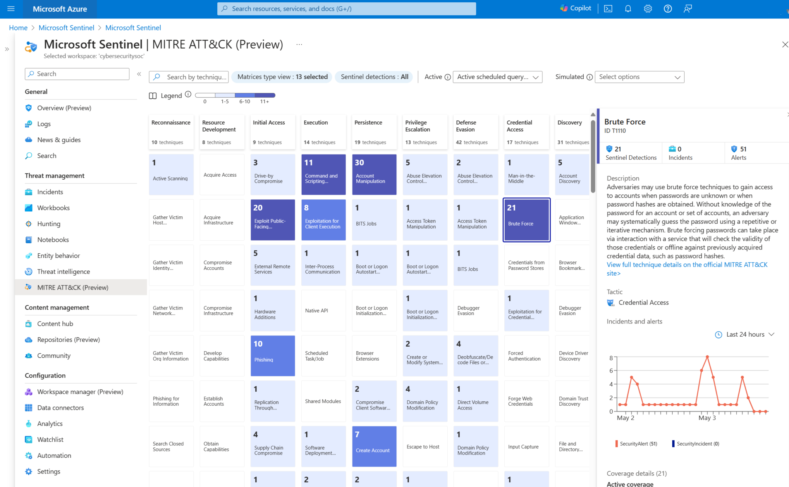Close the Microsoft Sentinel blade

[x=785, y=44]
